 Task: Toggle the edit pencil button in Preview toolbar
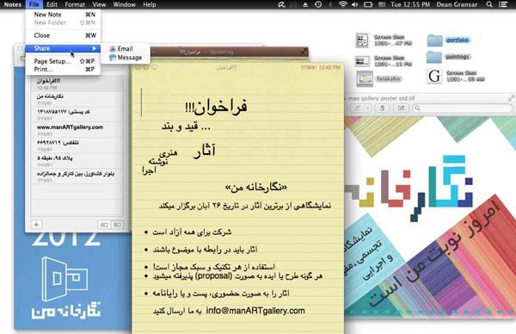[360, 108]
